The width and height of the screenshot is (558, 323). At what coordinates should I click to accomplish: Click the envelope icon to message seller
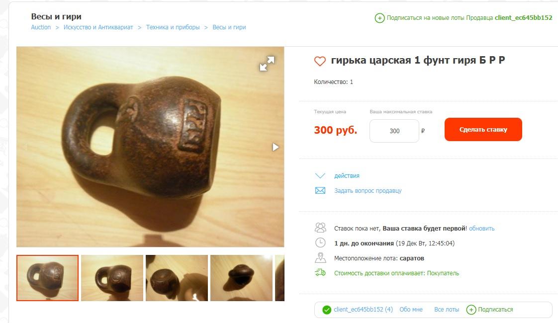[320, 191]
